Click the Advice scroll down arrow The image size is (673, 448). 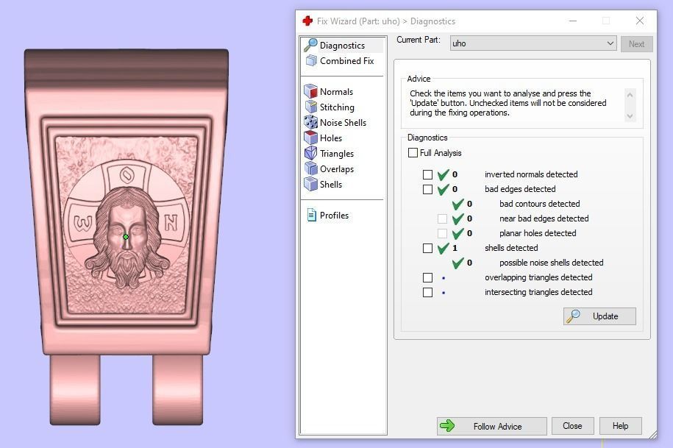tap(630, 116)
